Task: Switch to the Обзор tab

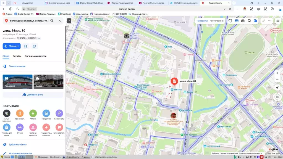Action: 6,56
